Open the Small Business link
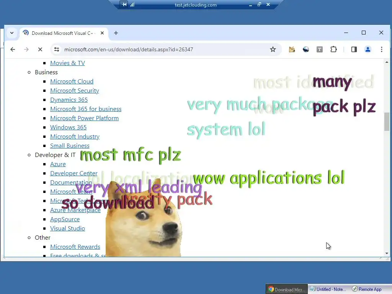Image resolution: width=392 pixels, height=294 pixels. [70, 146]
